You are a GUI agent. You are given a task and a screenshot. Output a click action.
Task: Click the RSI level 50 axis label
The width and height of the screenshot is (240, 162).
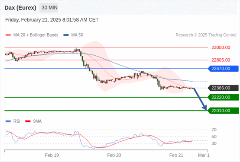point(214,137)
